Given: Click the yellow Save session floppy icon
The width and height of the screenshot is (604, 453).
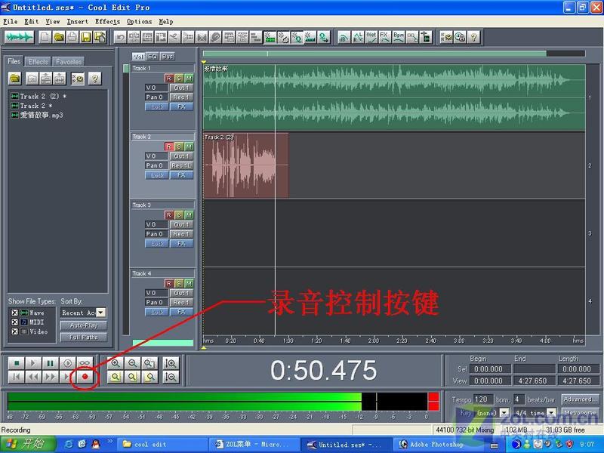Looking at the screenshot, I should click(x=86, y=37).
